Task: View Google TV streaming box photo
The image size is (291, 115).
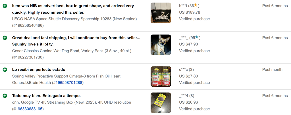Action: point(161,103)
